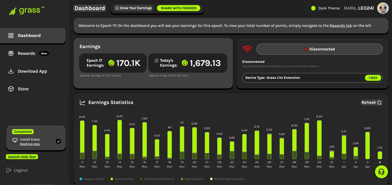Click the Desktop App link
Viewport: 392px width, 185px height.
30,144
